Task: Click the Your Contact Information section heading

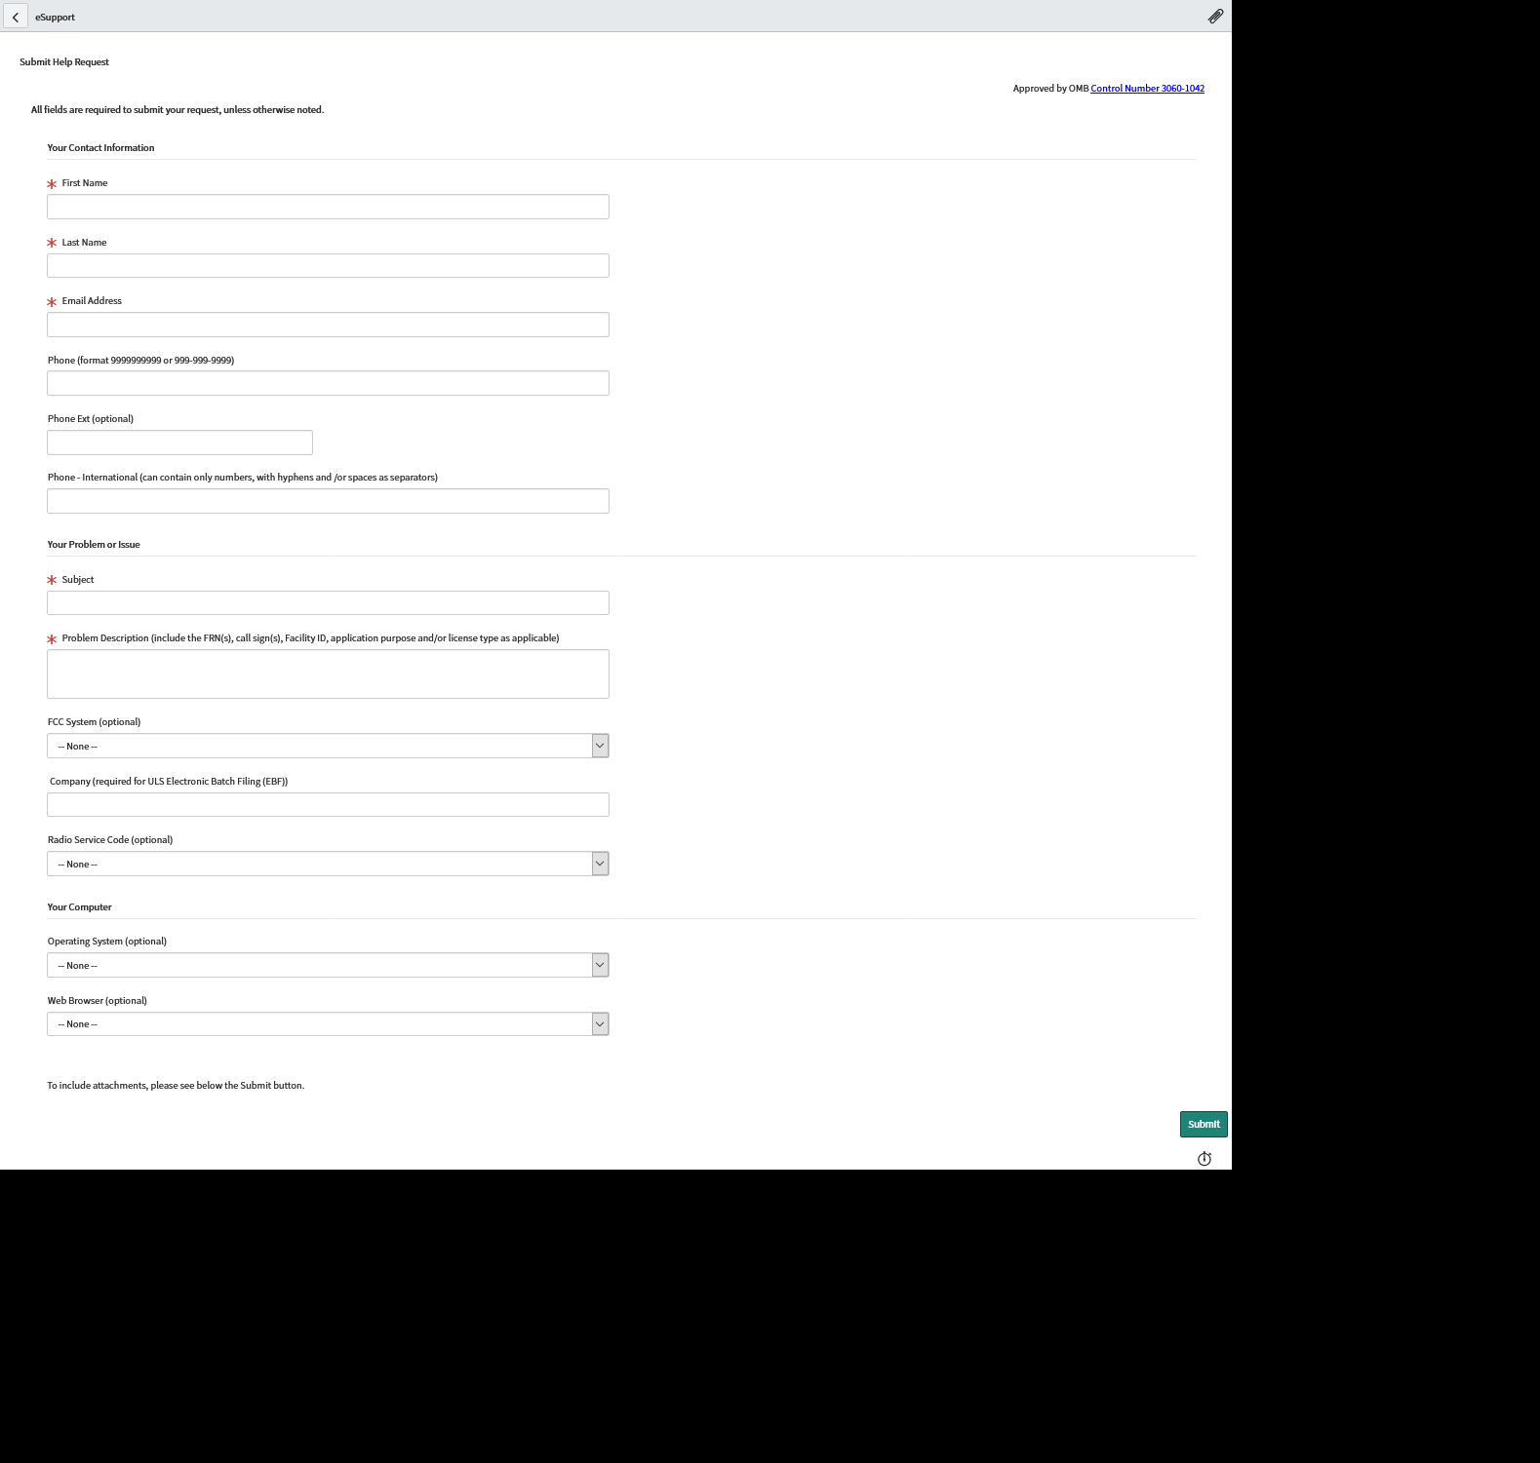Action: click(x=100, y=148)
